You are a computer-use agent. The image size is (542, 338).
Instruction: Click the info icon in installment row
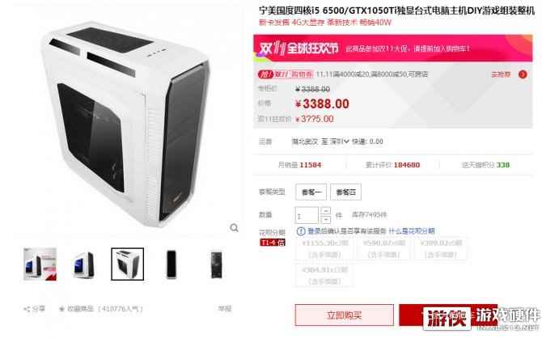[301, 231]
